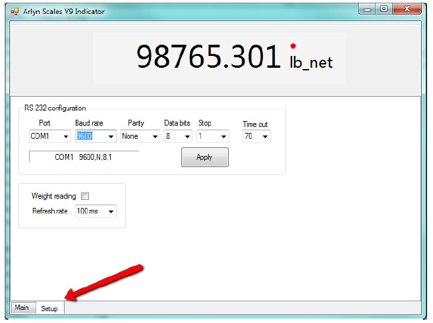Screen dimensions: 433x323
Task: Open the Stop bits dropdown
Action: pyautogui.click(x=213, y=136)
